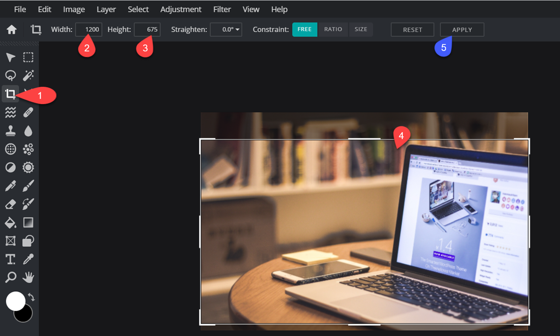Pick the Lasso selection tool

coord(10,76)
